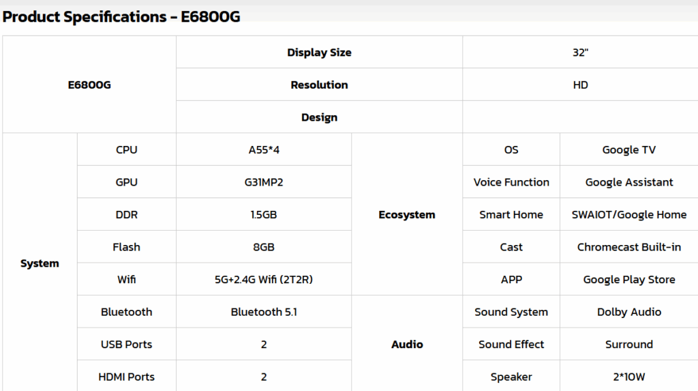This screenshot has height=391, width=698.
Task: Click the 1.5GB DDR value
Action: click(264, 215)
